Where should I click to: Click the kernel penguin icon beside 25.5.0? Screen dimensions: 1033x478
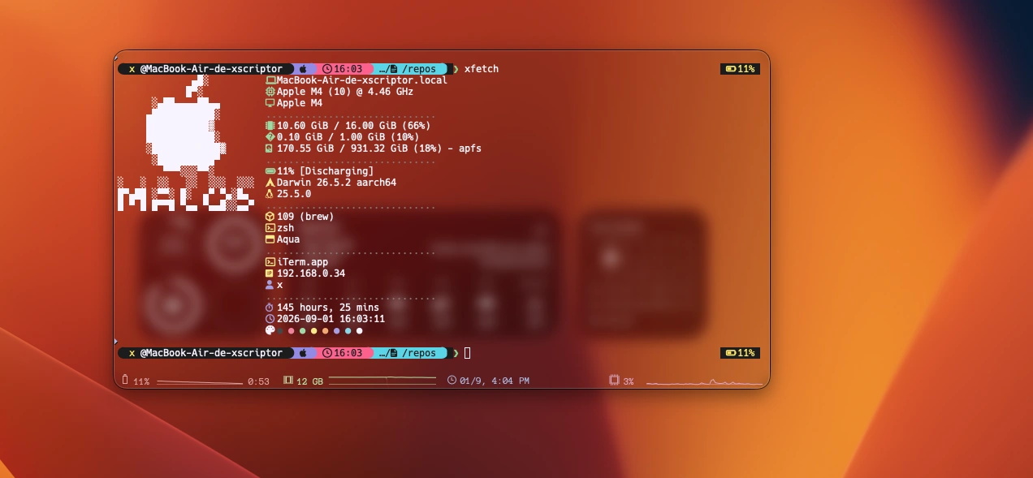pos(270,194)
